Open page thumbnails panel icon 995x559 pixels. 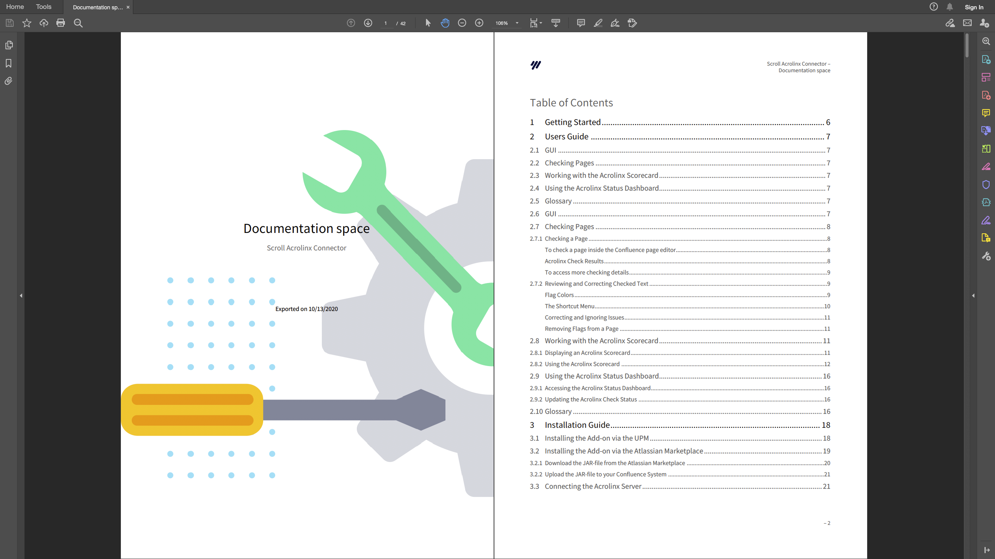[x=9, y=45]
